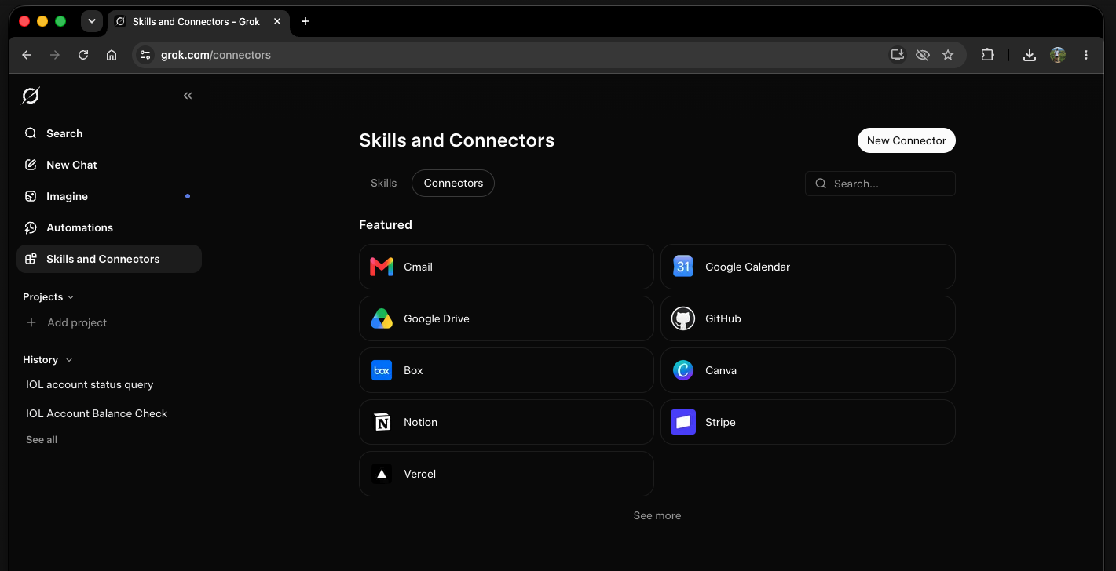Click the Google Drive label
This screenshot has height=571, width=1116.
coord(437,318)
